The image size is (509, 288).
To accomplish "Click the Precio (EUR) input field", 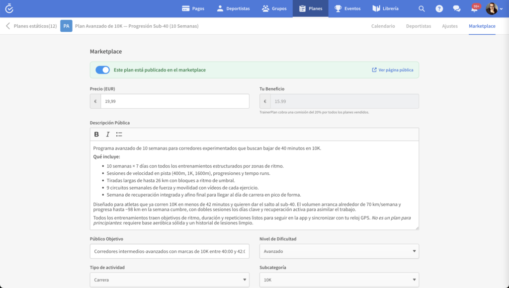I will coord(174,101).
